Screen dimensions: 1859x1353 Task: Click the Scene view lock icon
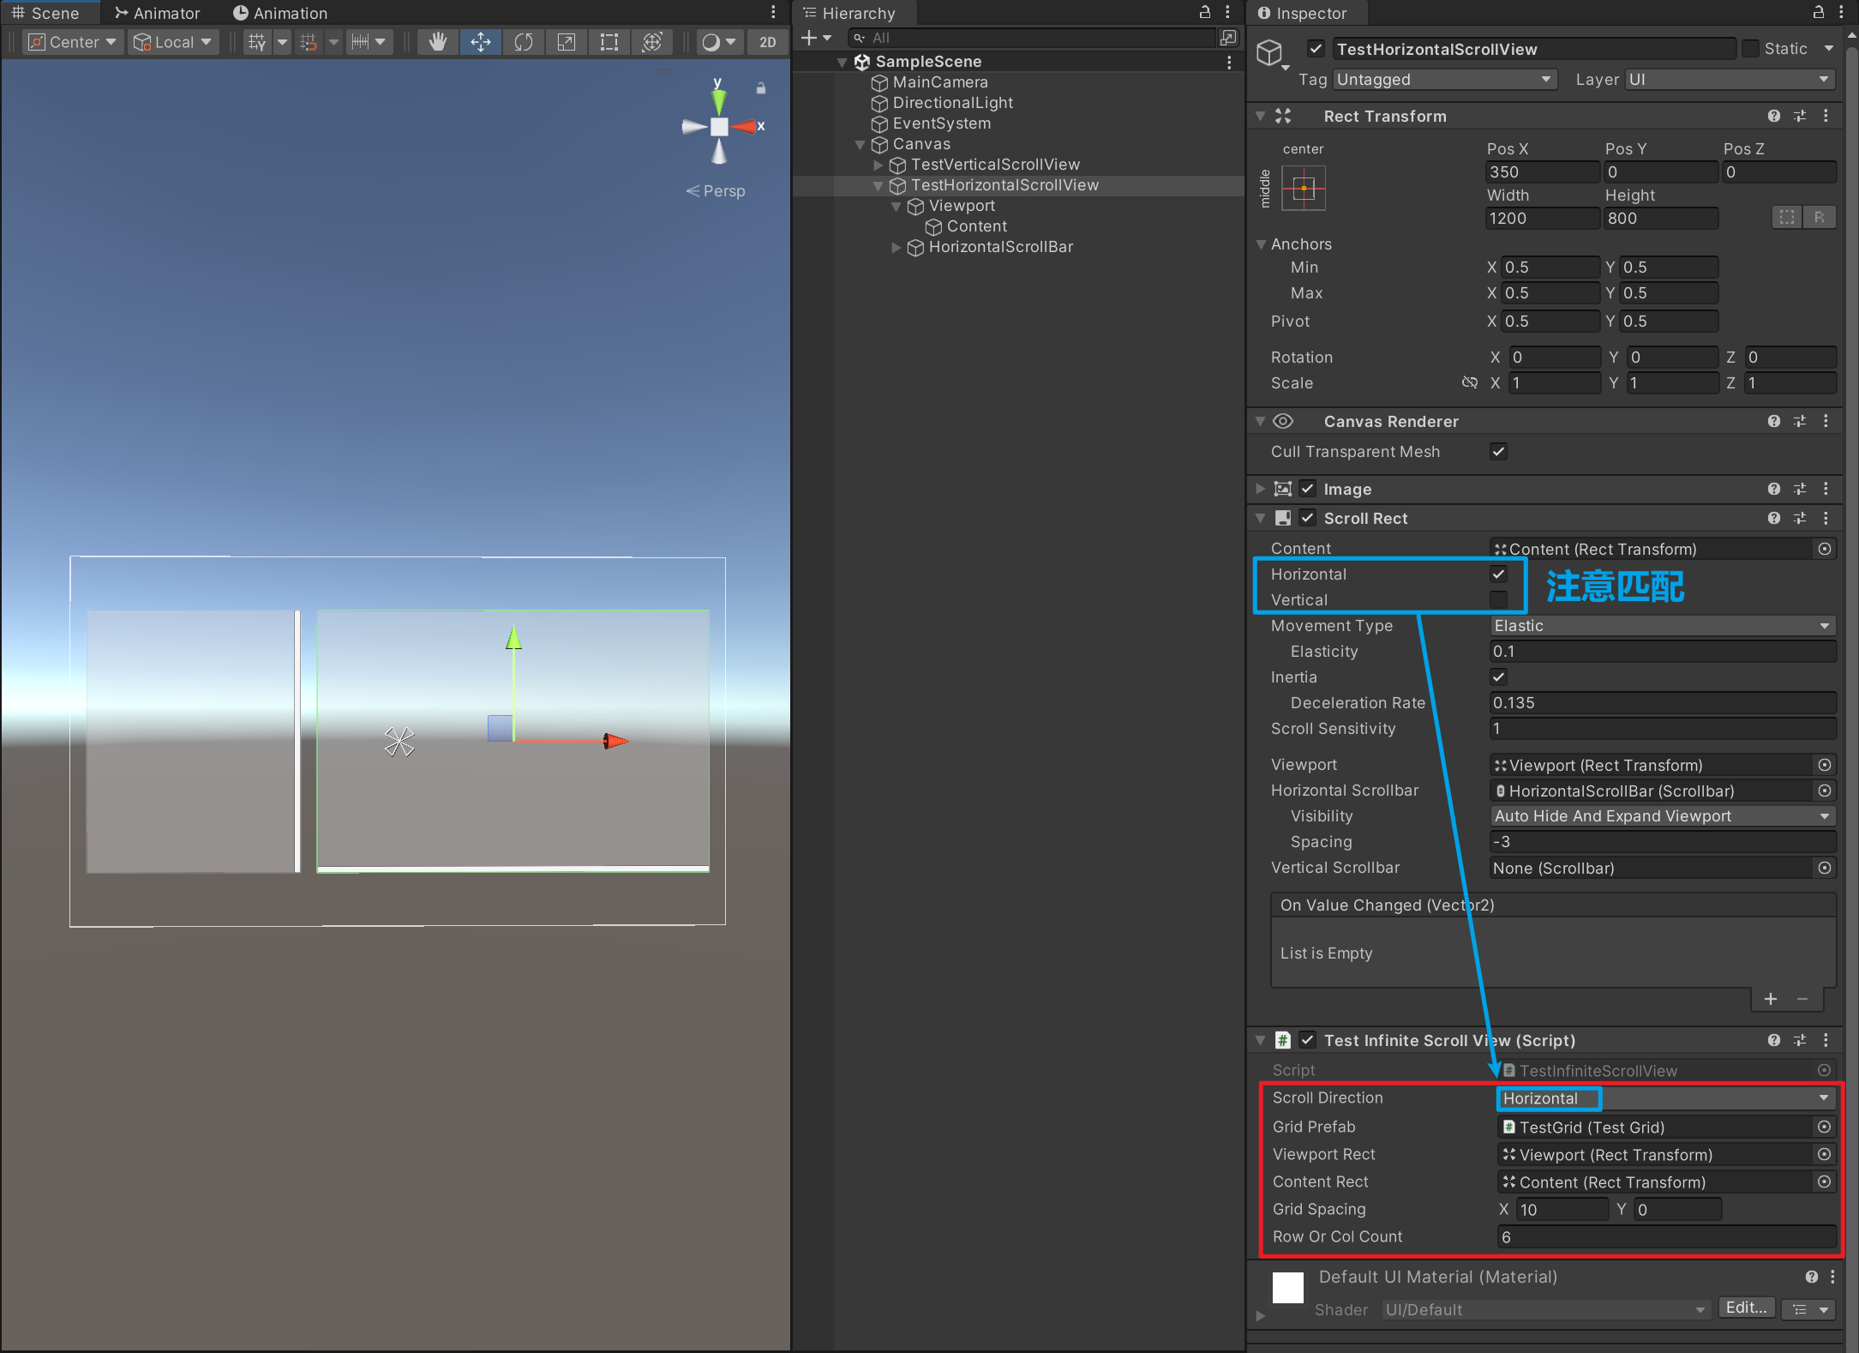click(760, 88)
